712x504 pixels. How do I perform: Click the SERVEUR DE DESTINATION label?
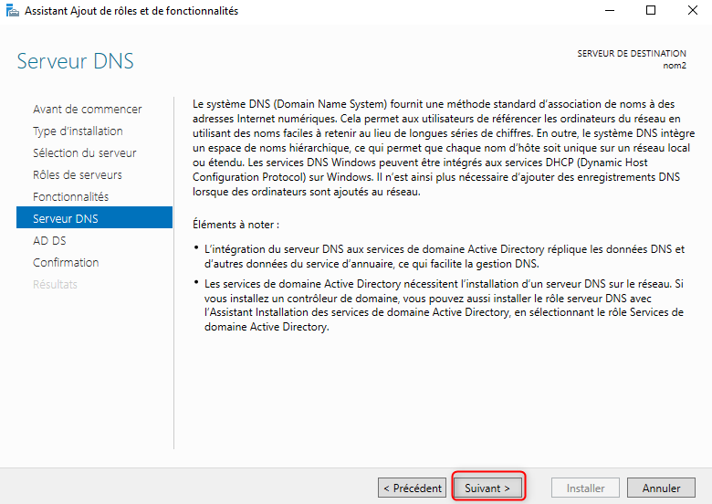point(632,54)
